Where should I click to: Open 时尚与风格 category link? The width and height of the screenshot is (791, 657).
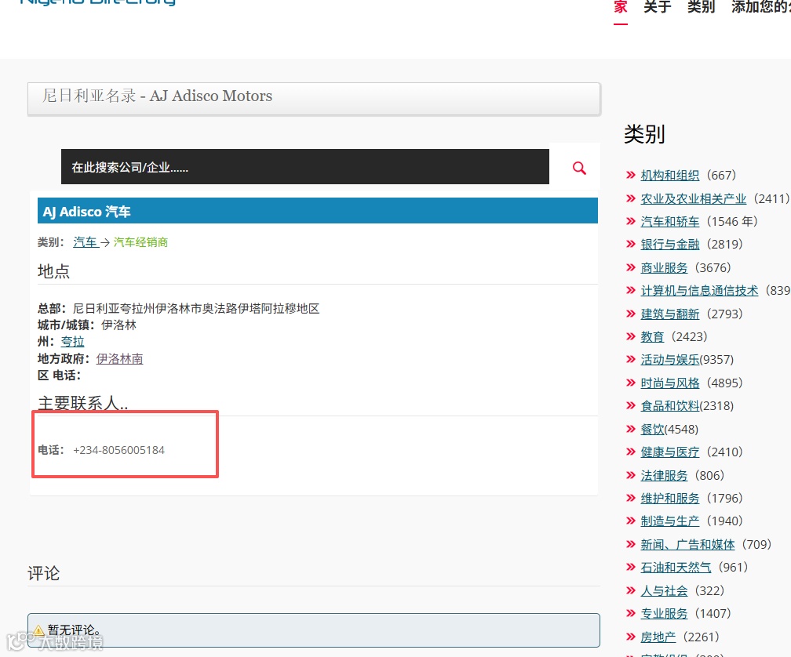point(670,383)
